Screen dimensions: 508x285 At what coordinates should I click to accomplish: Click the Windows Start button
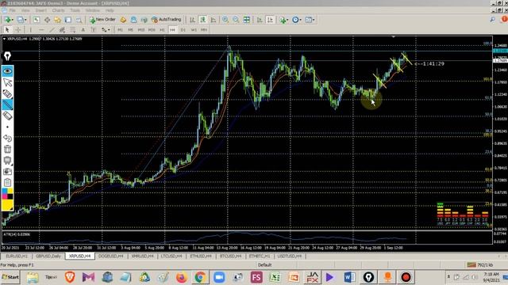click(10, 277)
